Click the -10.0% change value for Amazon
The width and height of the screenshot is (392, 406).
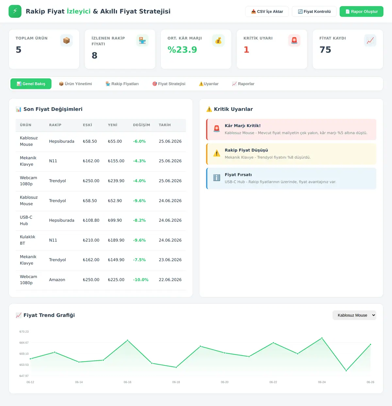(x=141, y=280)
